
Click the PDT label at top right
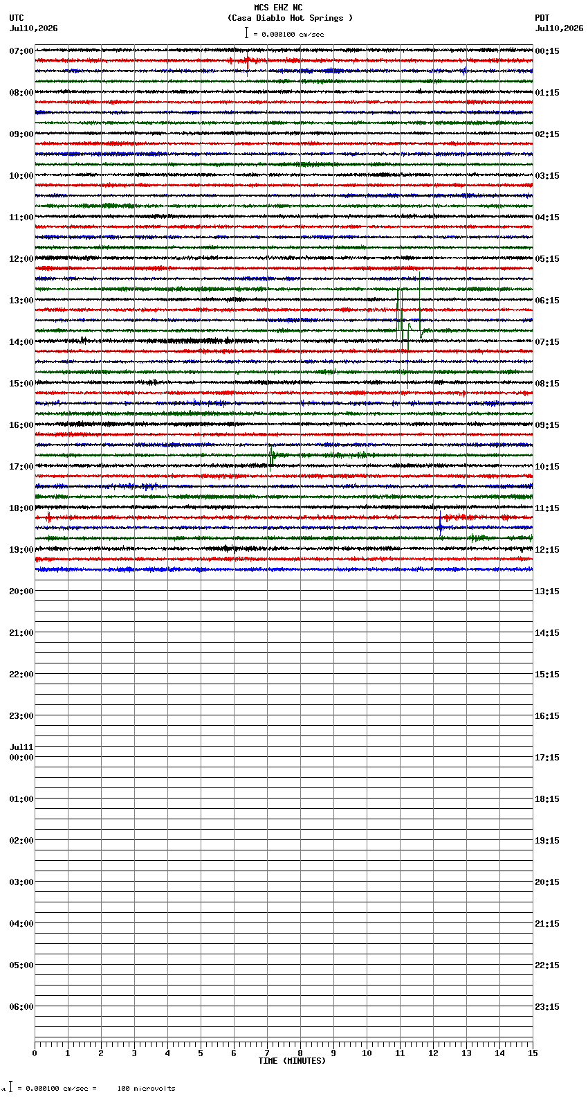542,18
